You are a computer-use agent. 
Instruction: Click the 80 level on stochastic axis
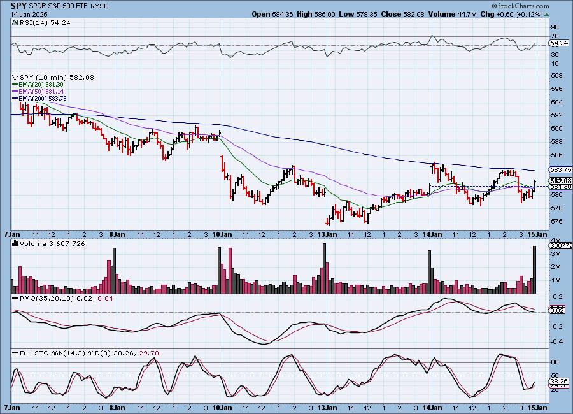[x=555, y=362]
